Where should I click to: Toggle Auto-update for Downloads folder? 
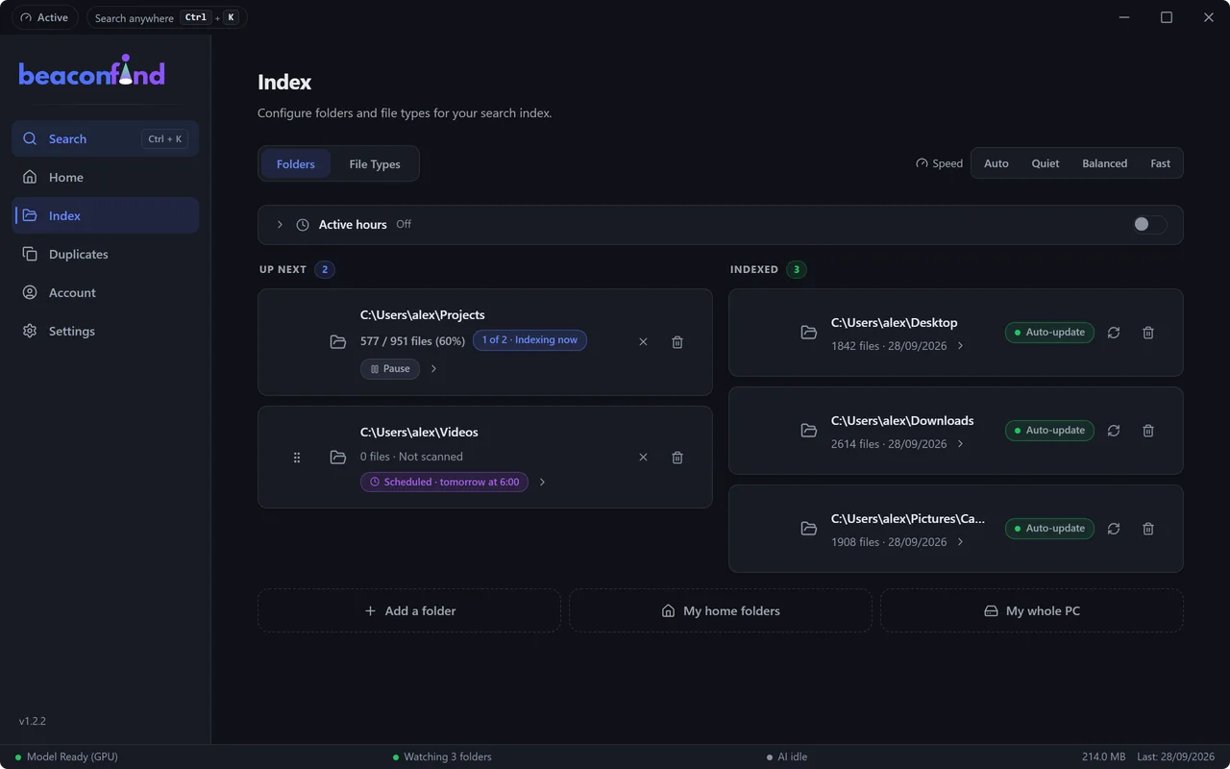pyautogui.click(x=1049, y=431)
